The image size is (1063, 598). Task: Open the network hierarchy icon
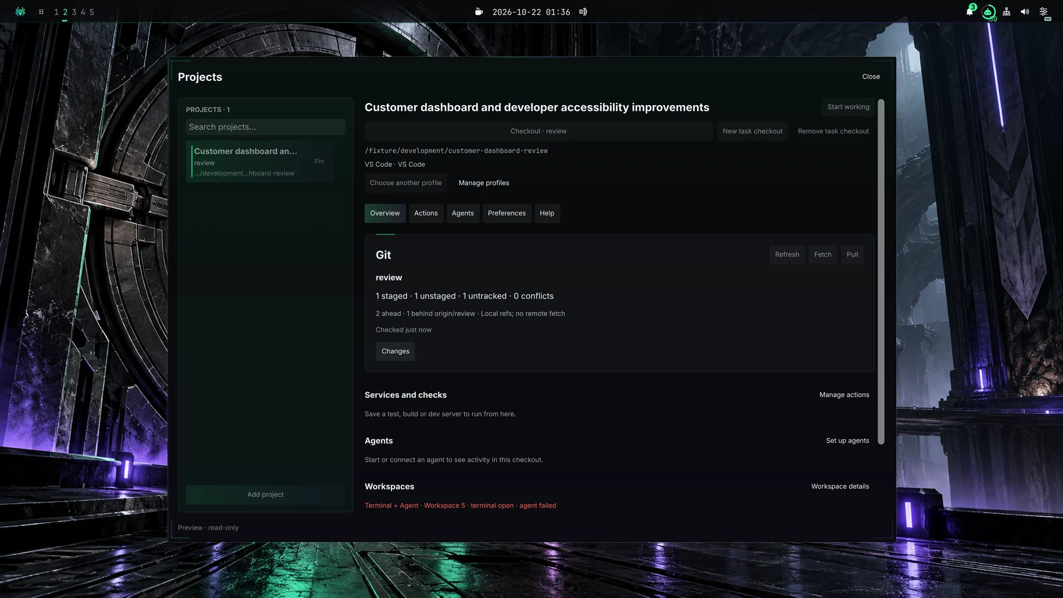coord(1007,12)
